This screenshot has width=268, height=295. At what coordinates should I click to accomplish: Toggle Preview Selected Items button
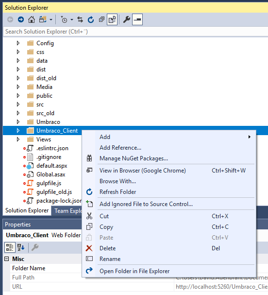pyautogui.click(x=137, y=19)
